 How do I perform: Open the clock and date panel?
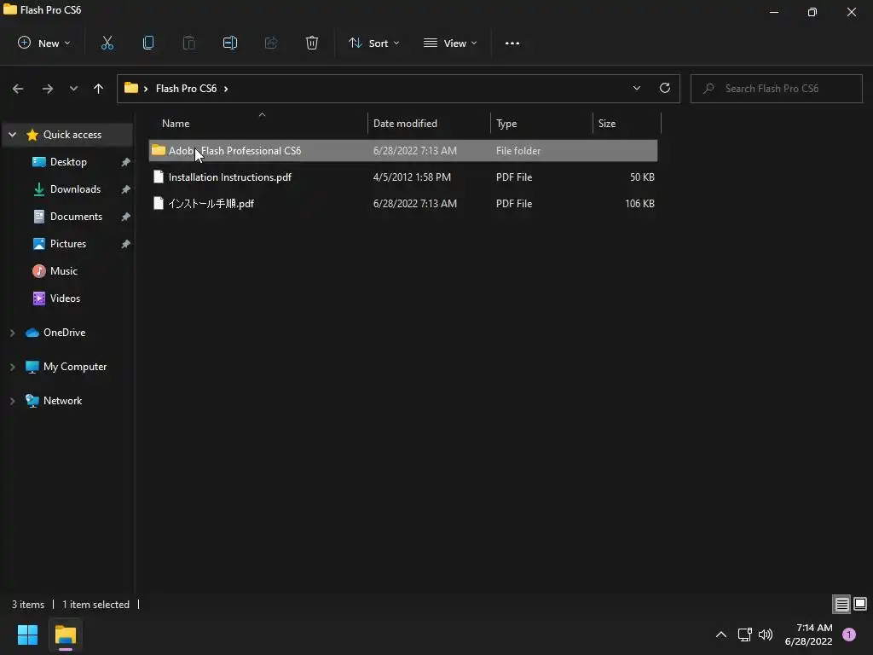pyautogui.click(x=808, y=635)
